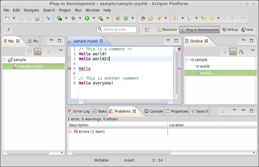This screenshot has width=259, height=167.
Task: Switch to the Debug perspective button
Action: tap(230, 30)
